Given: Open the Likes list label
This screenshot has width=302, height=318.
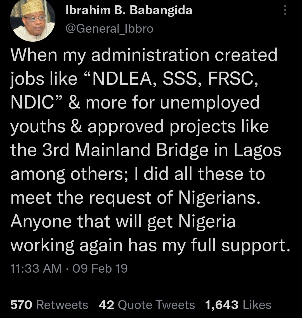Looking at the screenshot, I should pos(257,305).
